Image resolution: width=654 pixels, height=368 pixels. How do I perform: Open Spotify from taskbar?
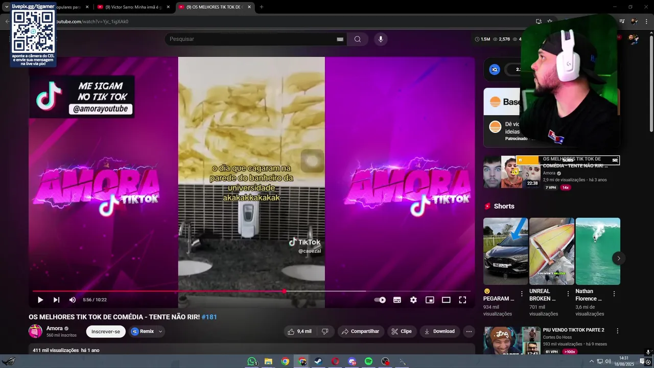368,361
